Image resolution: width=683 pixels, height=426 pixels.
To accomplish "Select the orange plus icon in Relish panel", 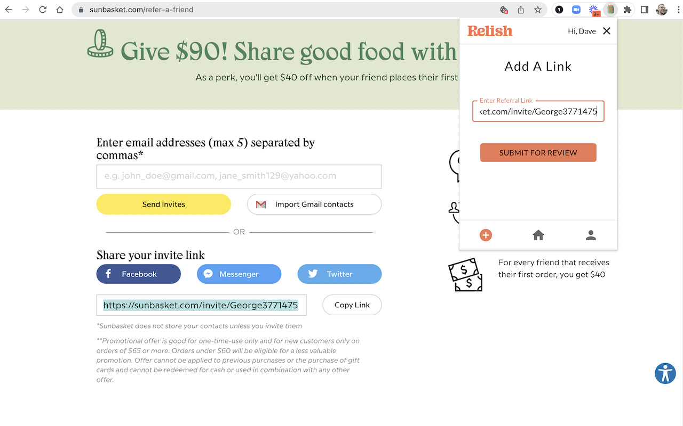I will tap(486, 235).
